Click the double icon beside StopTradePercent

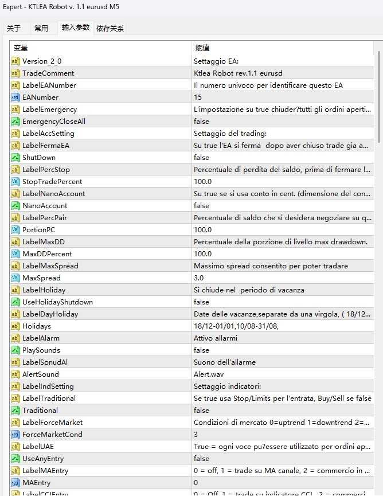pyautogui.click(x=15, y=182)
